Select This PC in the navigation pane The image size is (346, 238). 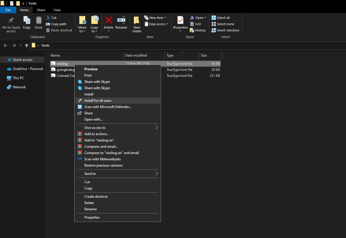[18, 78]
